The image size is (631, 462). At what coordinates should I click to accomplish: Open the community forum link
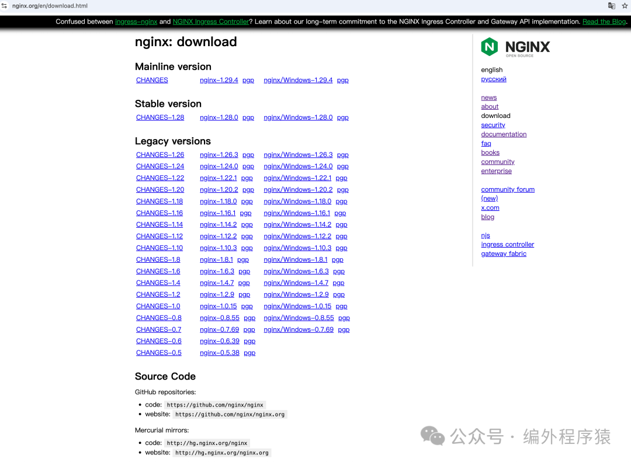[x=508, y=190]
